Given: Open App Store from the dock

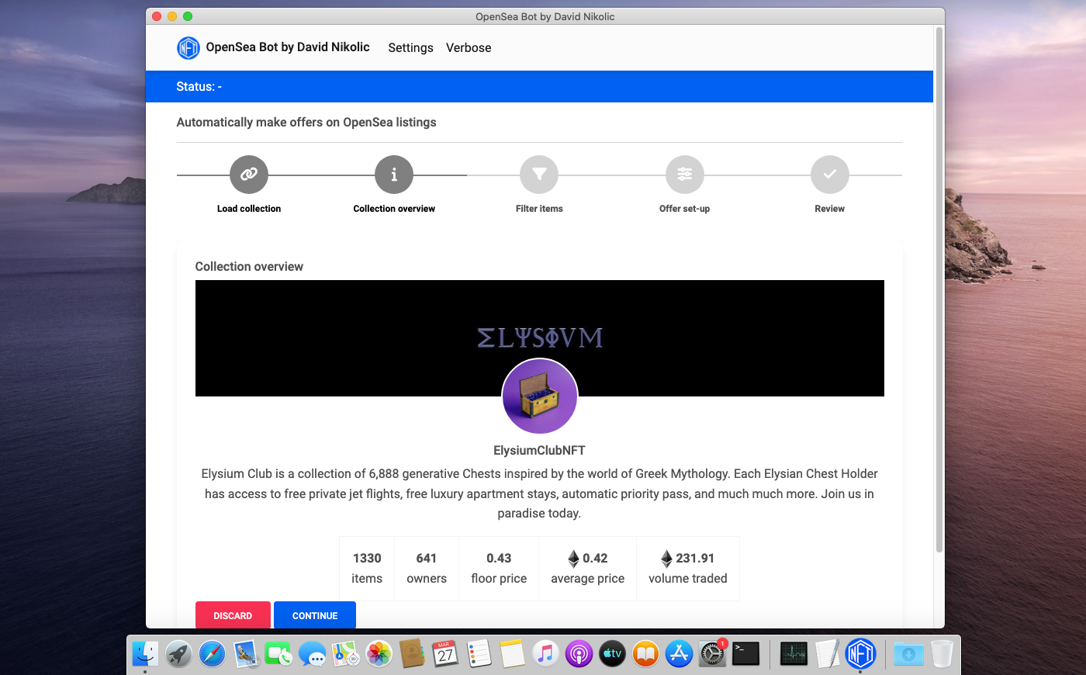Looking at the screenshot, I should click(679, 654).
